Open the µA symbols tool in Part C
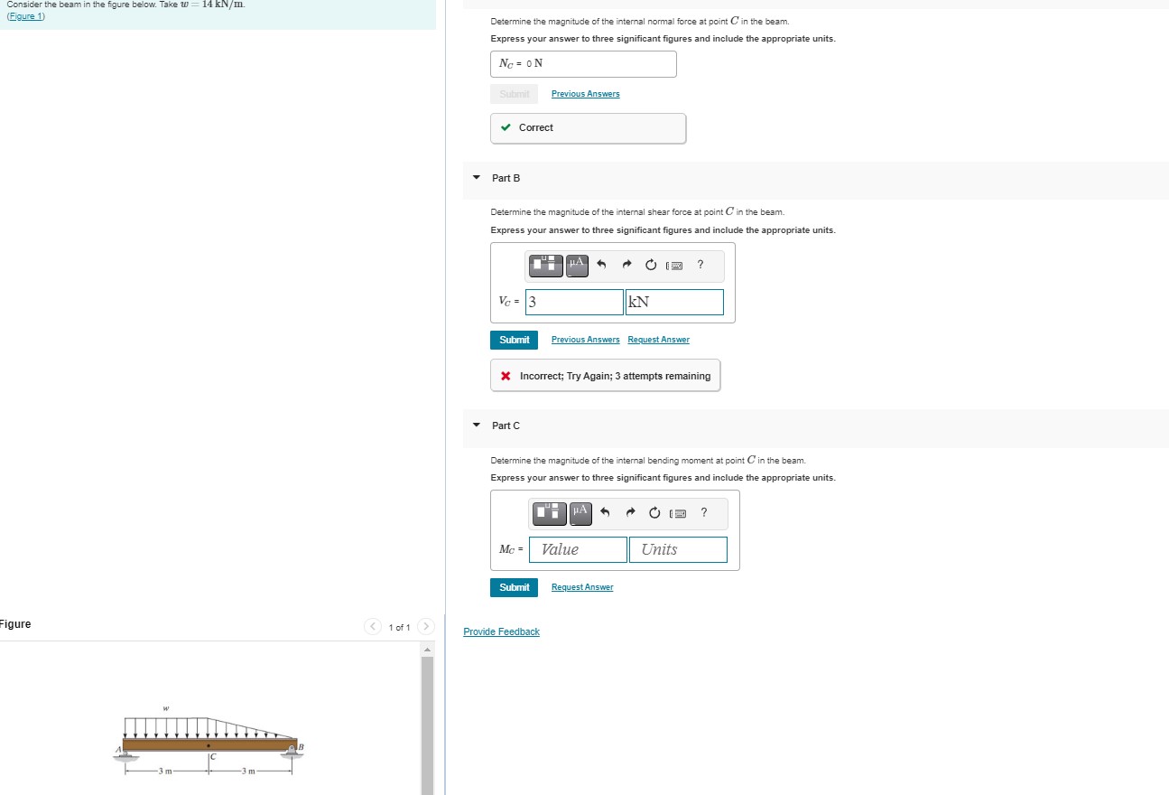This screenshot has height=795, width=1169. click(580, 512)
